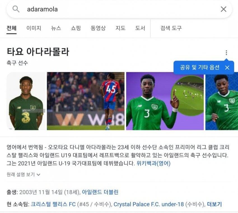
Task: Open 검색 도구 search tools
Action: click(171, 28)
